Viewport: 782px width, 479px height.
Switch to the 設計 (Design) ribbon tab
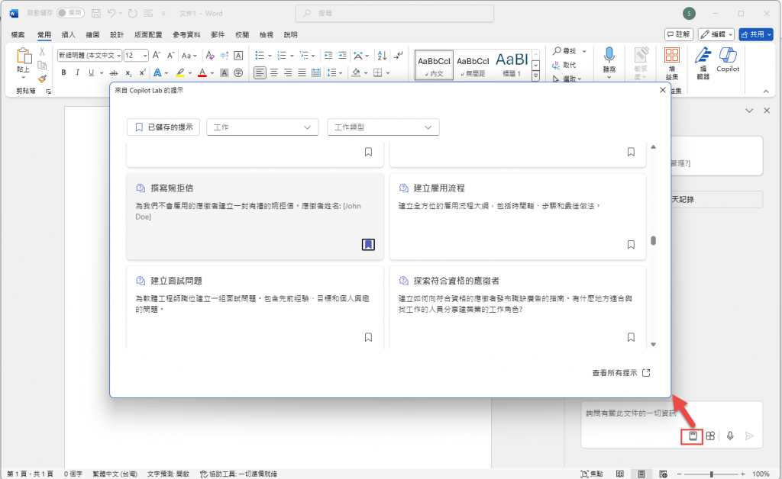(117, 35)
